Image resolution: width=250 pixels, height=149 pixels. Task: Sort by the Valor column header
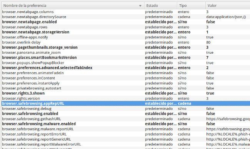pyautogui.click(x=228, y=6)
